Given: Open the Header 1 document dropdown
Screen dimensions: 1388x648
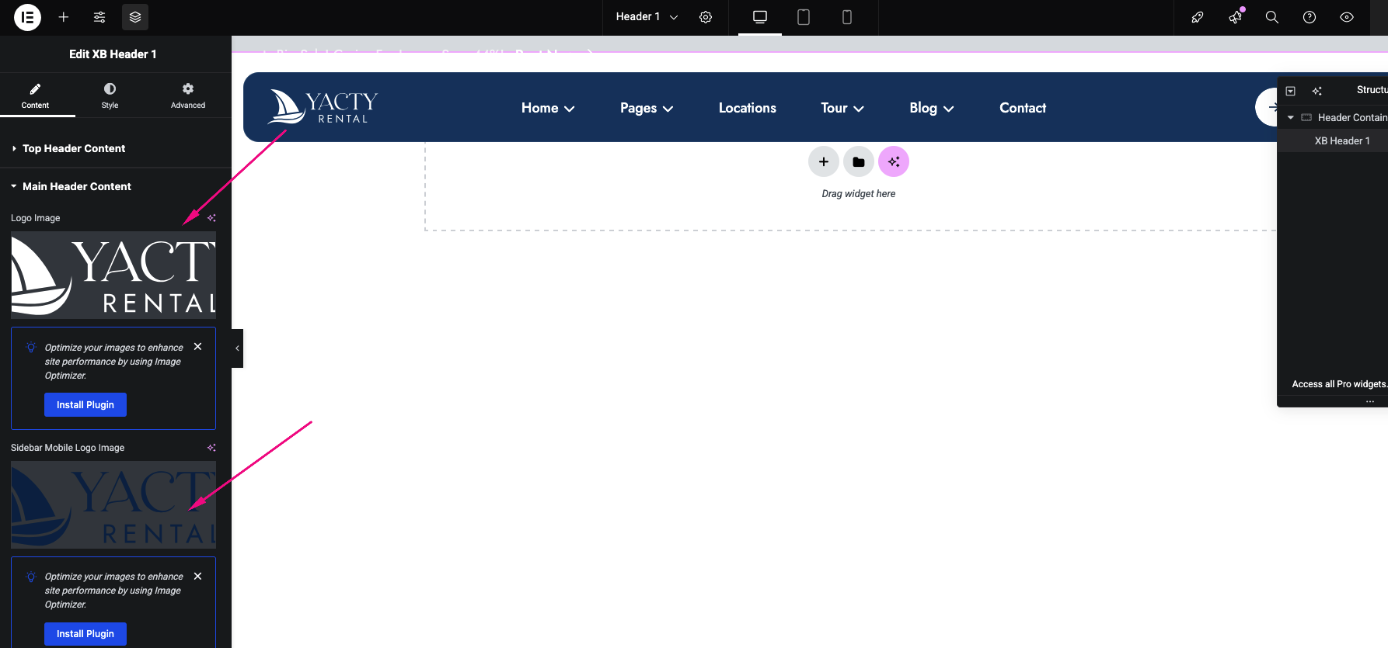Looking at the screenshot, I should pyautogui.click(x=647, y=17).
